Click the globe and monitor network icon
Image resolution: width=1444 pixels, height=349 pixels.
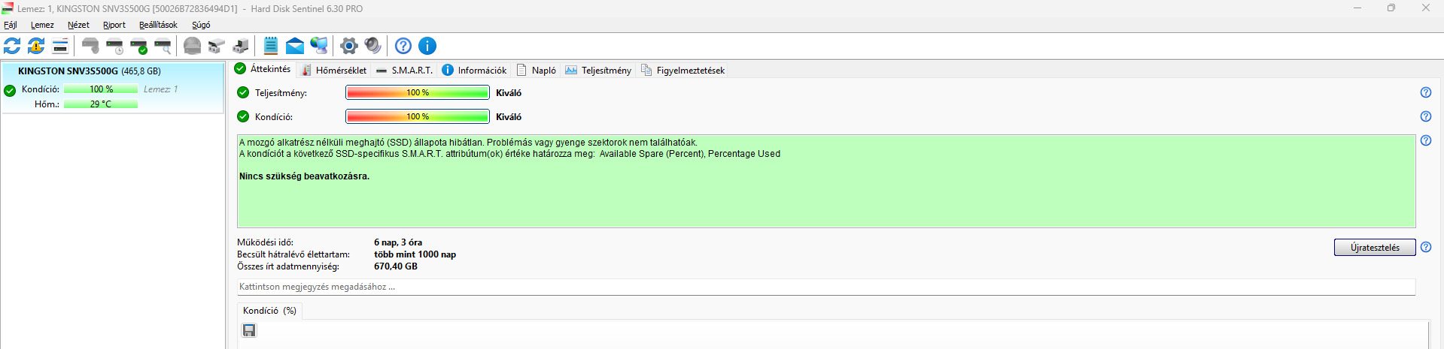[319, 46]
